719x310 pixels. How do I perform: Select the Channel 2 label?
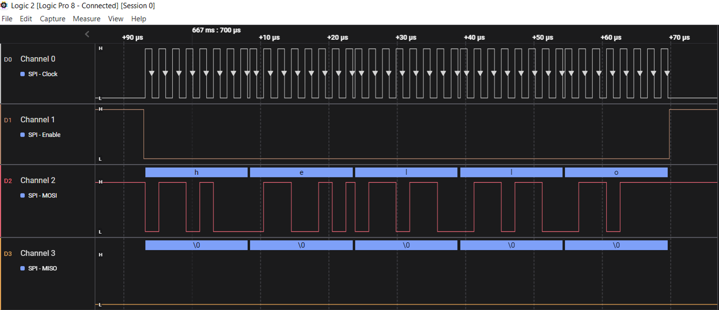click(x=38, y=181)
